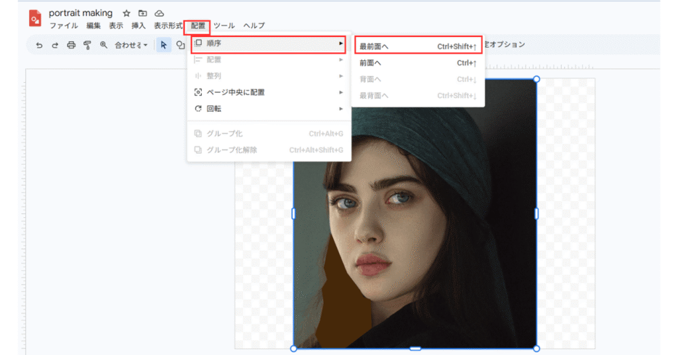Click the グループ化 menu entry
Screen dimensions: 678x355
[269, 134]
